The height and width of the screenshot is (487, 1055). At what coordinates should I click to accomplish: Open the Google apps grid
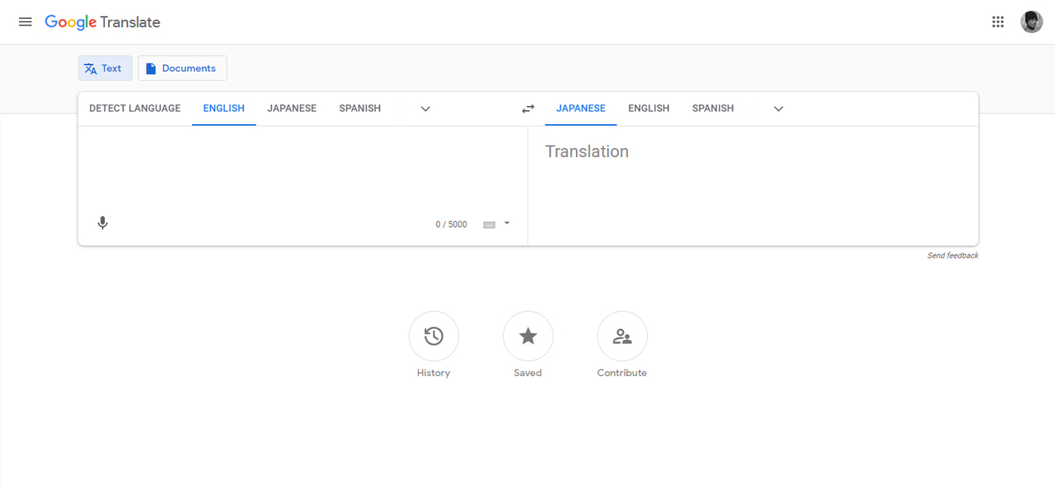[998, 22]
